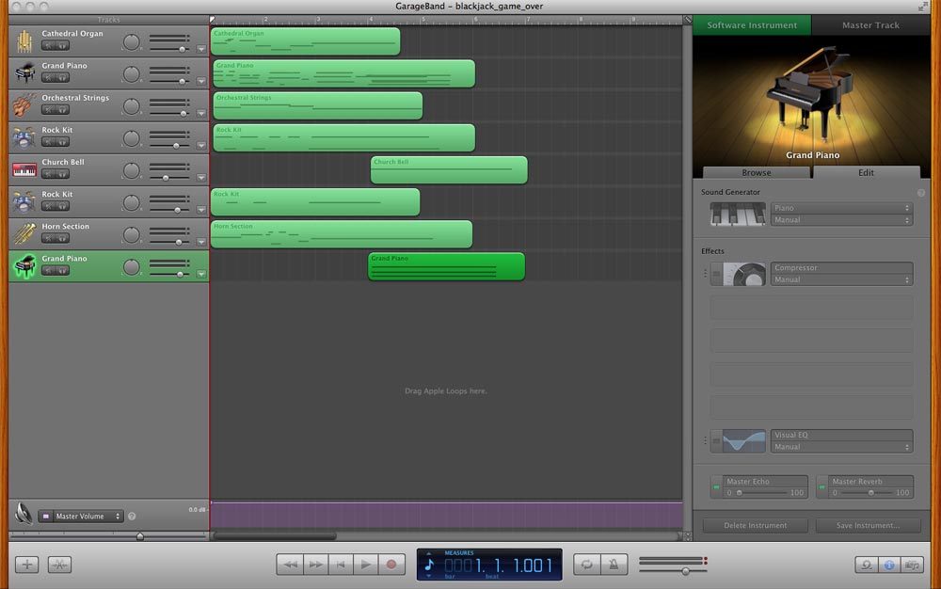
Task: Solo the Cathedral Organ track
Action: click(62, 45)
